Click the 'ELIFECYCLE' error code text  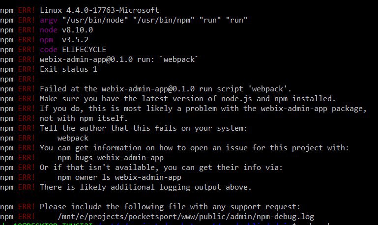84,50
